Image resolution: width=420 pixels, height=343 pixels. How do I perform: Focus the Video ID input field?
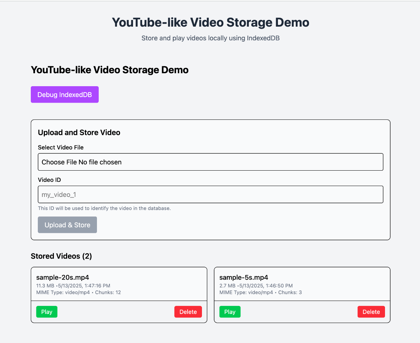click(x=210, y=194)
